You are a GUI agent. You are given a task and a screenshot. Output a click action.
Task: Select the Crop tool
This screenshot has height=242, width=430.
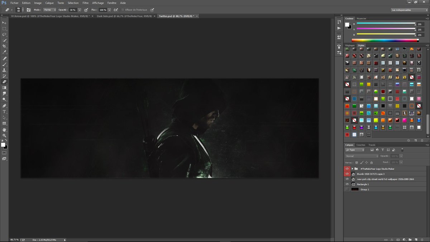coord(5,46)
